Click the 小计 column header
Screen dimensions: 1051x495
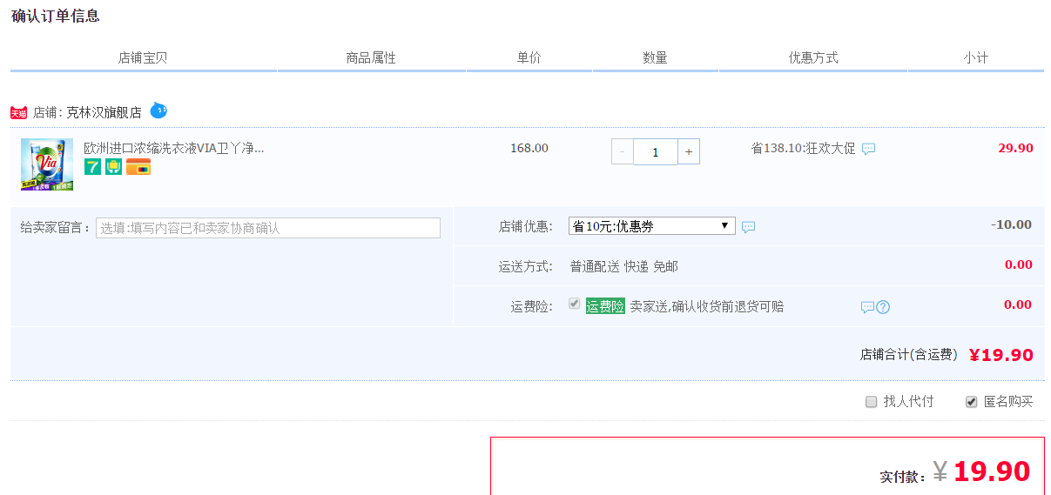click(975, 57)
